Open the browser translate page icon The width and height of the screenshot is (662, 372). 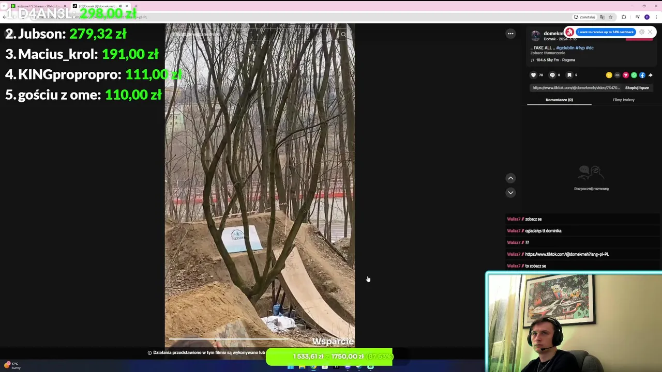602,17
